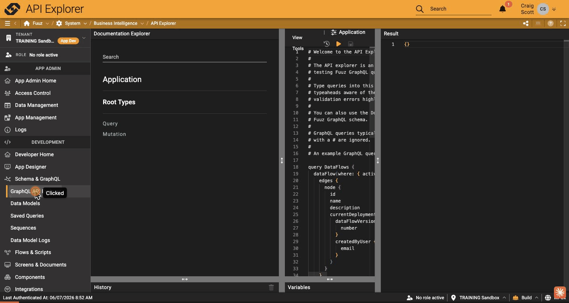Open App Management in sidebar

coord(36,118)
